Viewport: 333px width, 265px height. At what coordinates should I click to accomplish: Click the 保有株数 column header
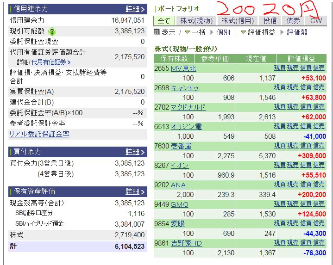[174, 59]
